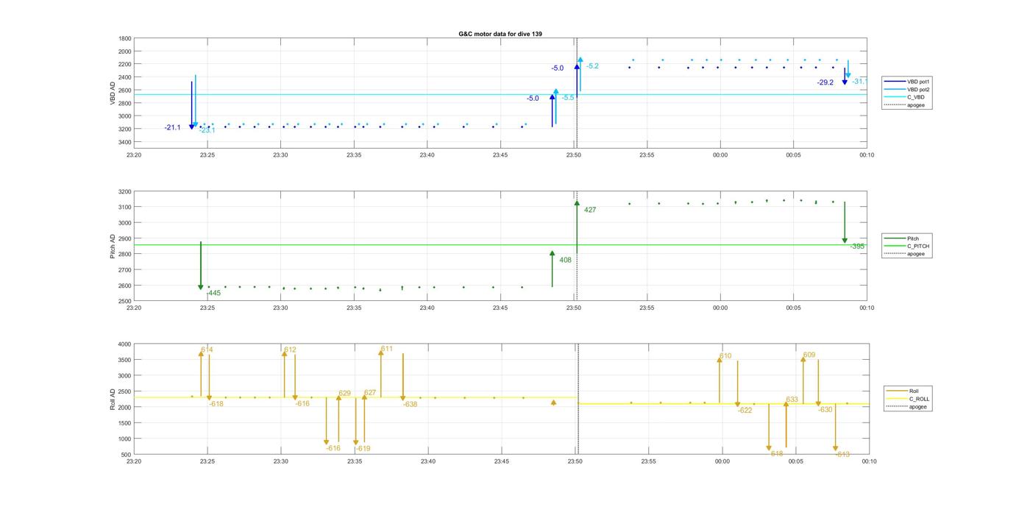Click the "614" roll data label
The width and height of the screenshot is (1030, 510).
pos(207,350)
